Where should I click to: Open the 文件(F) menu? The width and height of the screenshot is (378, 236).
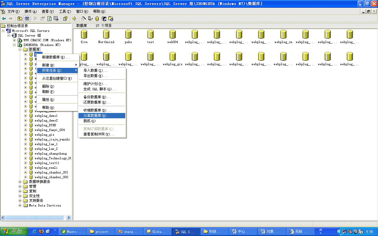[13, 12]
